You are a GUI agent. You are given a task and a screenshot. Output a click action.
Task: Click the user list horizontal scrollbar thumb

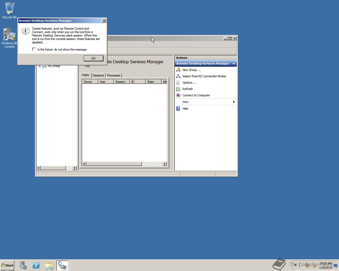click(x=114, y=164)
